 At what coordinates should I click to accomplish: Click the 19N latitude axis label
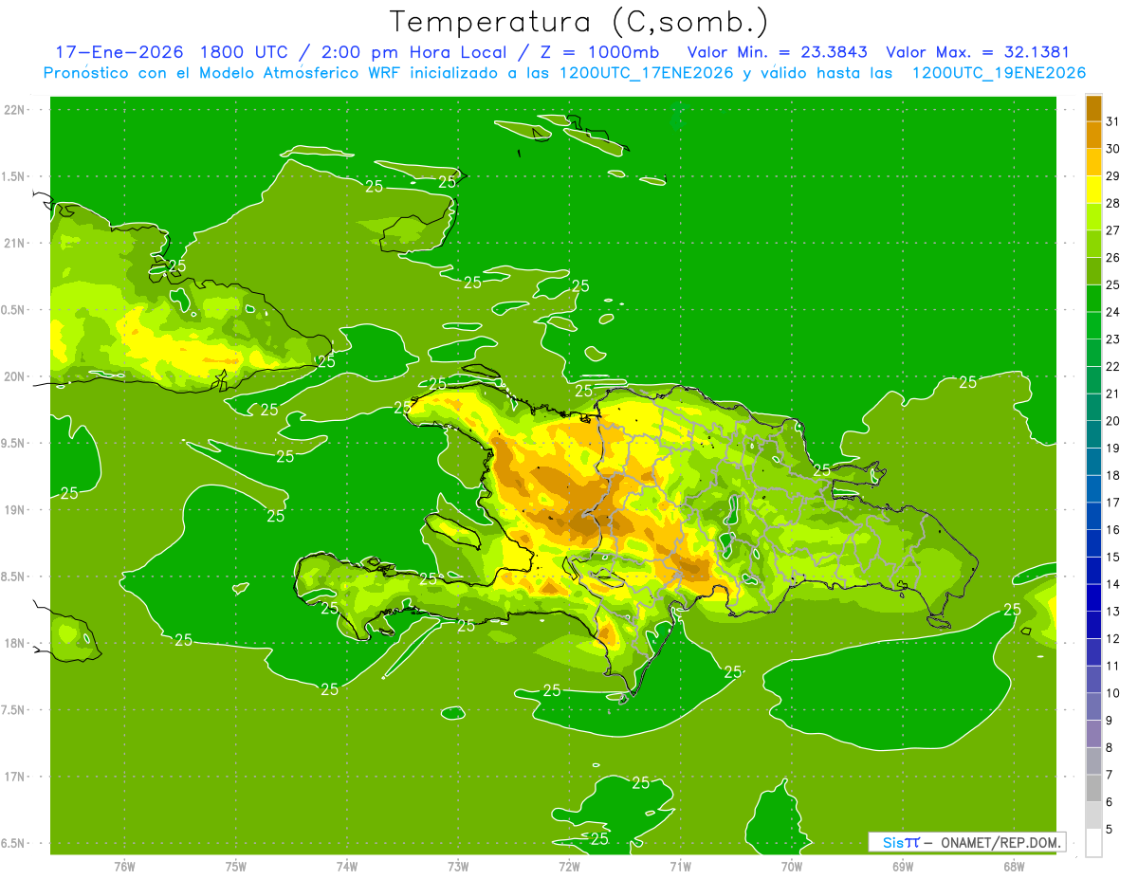[x=16, y=510]
